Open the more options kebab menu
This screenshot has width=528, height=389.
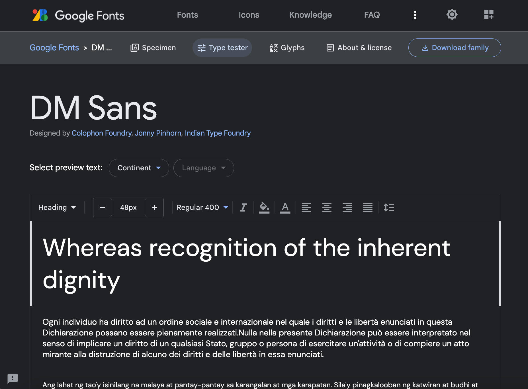pyautogui.click(x=415, y=15)
